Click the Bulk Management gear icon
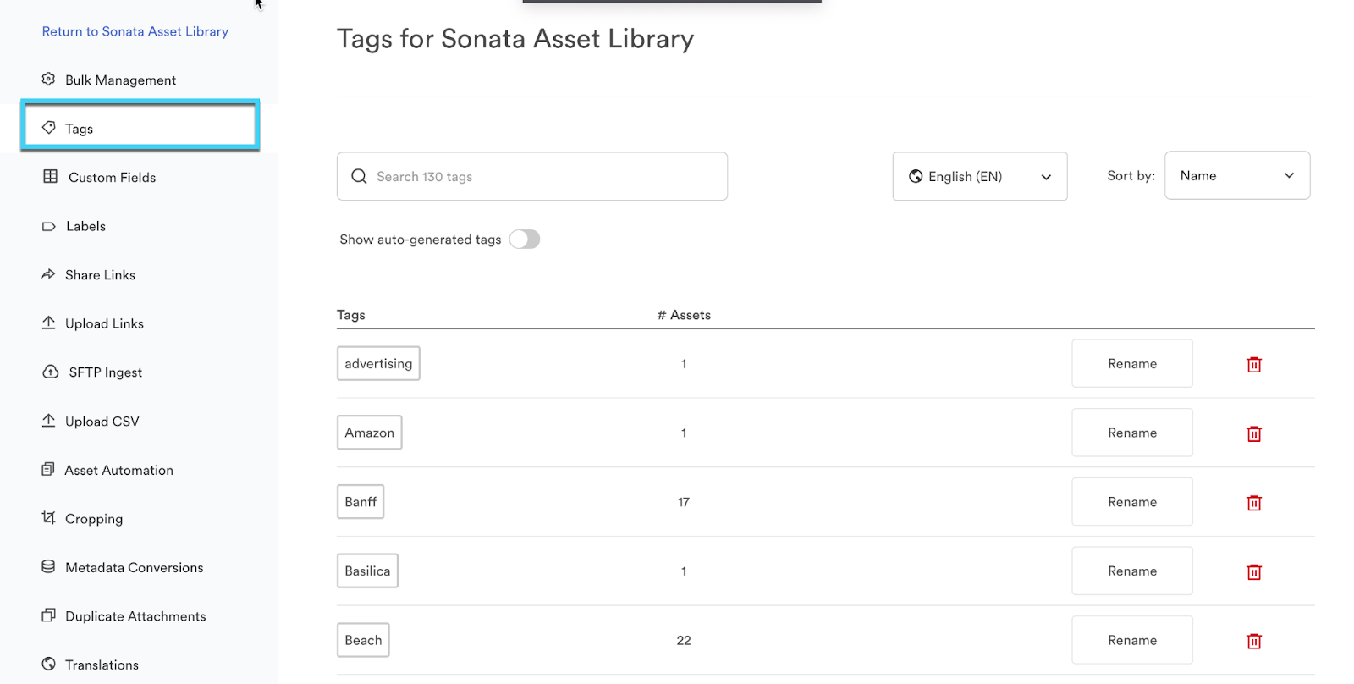 click(x=49, y=80)
